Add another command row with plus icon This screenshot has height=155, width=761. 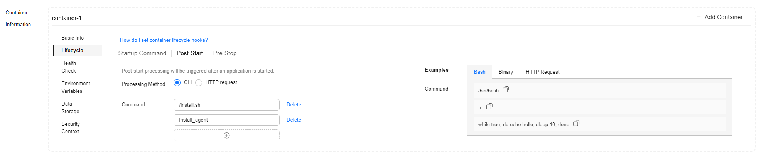coord(226,135)
